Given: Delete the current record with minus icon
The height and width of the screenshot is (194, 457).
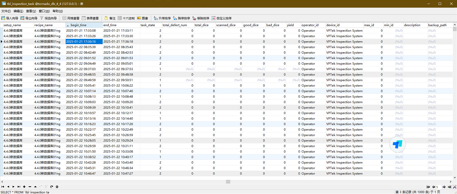Looking at the screenshot, I should (30, 187).
